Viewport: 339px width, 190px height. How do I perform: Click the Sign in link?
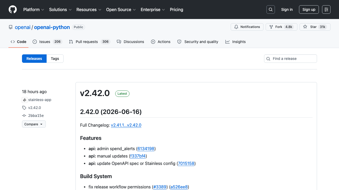pos(287,9)
